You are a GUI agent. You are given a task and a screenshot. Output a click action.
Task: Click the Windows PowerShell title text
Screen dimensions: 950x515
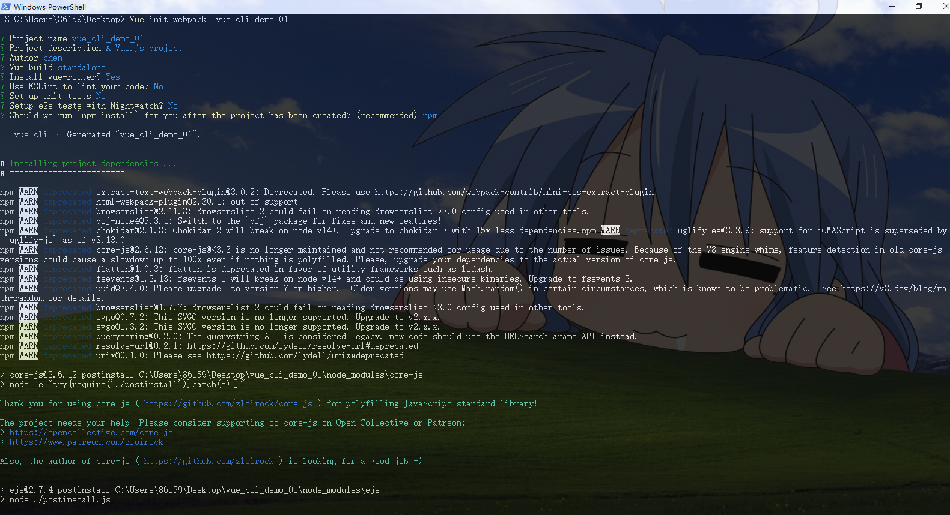(50, 7)
